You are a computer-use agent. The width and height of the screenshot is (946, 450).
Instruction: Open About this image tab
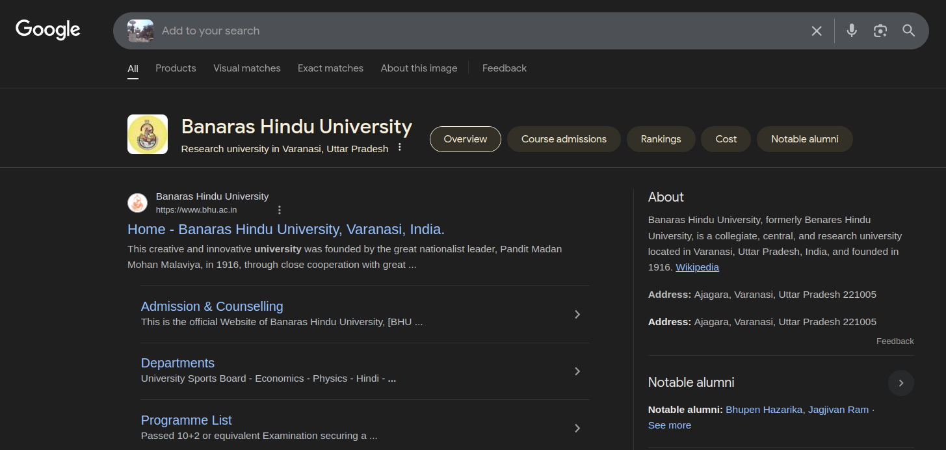click(x=419, y=68)
